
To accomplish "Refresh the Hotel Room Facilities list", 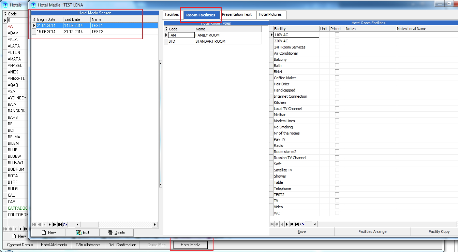I will point(302,224).
